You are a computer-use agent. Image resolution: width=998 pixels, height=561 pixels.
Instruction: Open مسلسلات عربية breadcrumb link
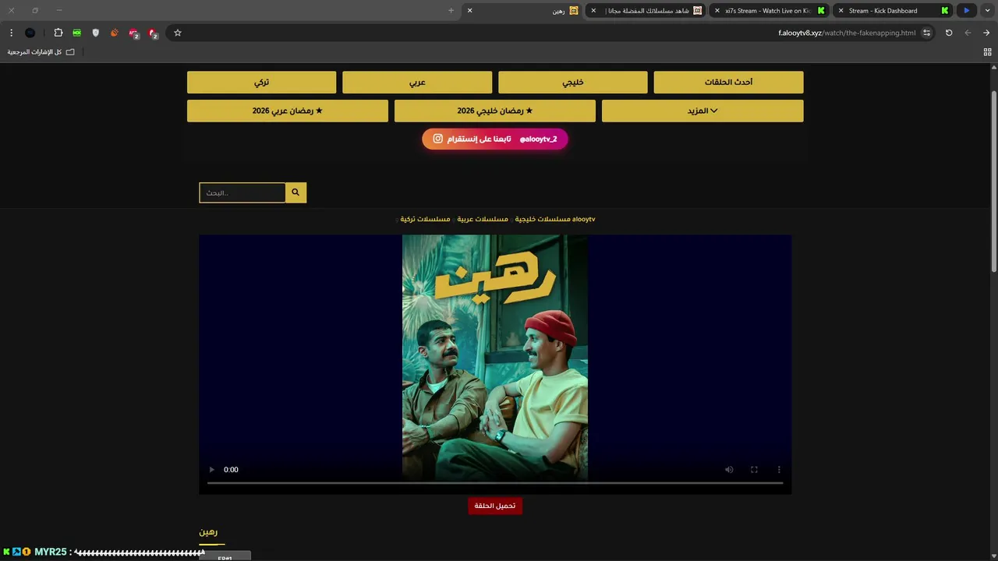483,219
